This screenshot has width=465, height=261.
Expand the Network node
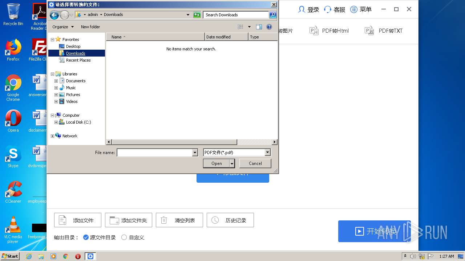tap(52, 136)
